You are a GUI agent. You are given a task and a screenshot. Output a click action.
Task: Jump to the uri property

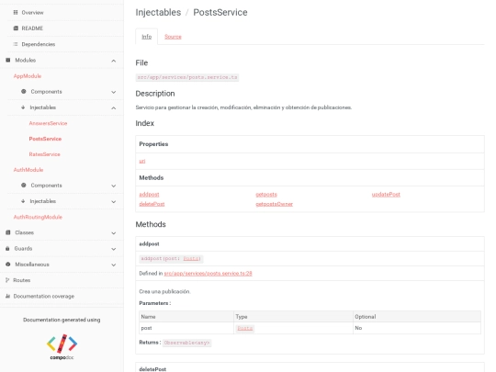point(142,161)
